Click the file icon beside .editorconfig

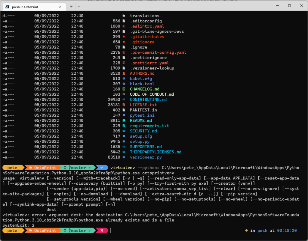pos(124,21)
